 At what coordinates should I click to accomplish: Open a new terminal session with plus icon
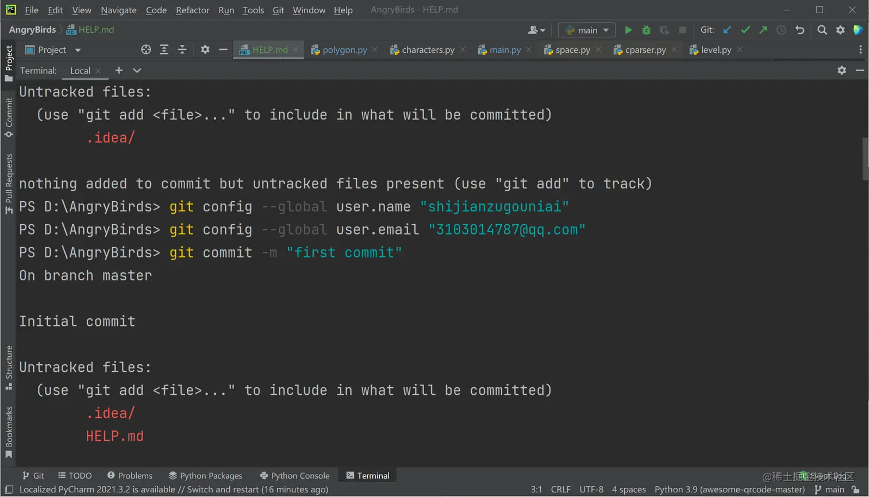(x=119, y=70)
